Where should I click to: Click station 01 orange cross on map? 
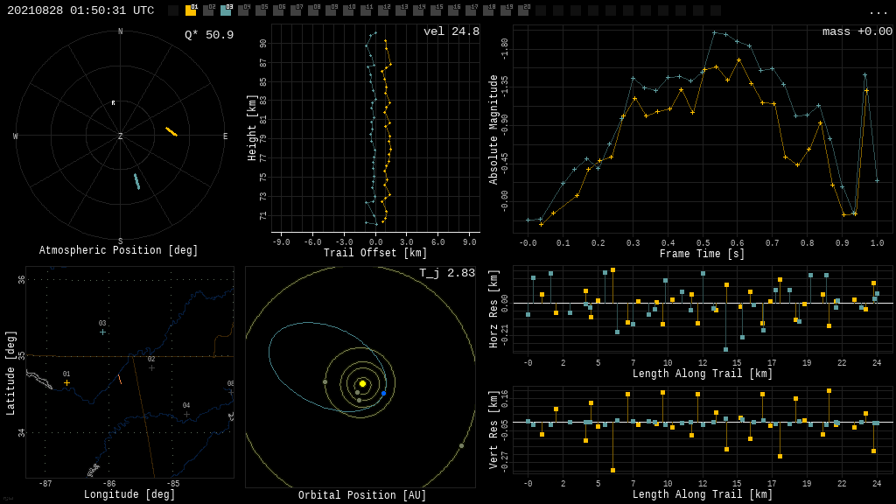coord(66,382)
